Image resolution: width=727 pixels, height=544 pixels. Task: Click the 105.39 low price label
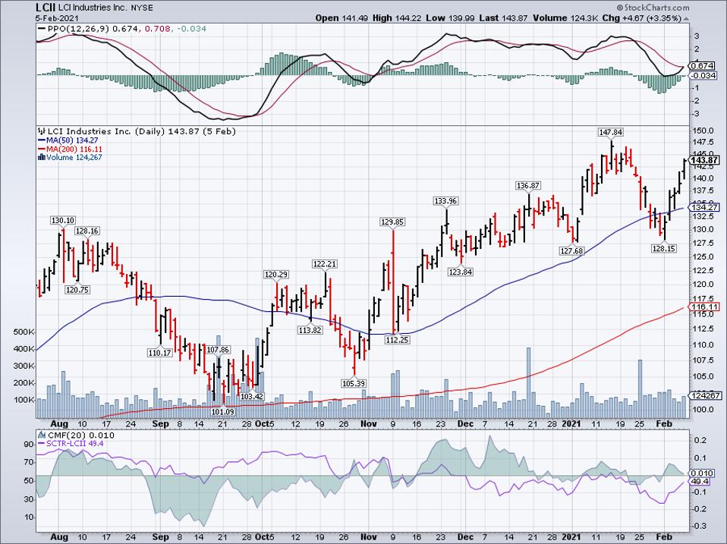tap(354, 383)
